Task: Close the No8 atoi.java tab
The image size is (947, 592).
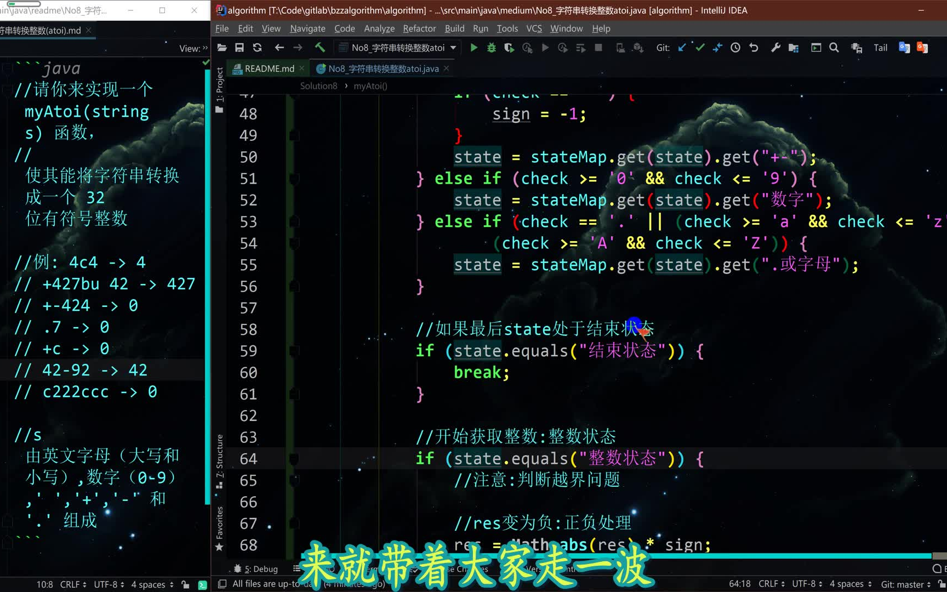Action: (446, 69)
